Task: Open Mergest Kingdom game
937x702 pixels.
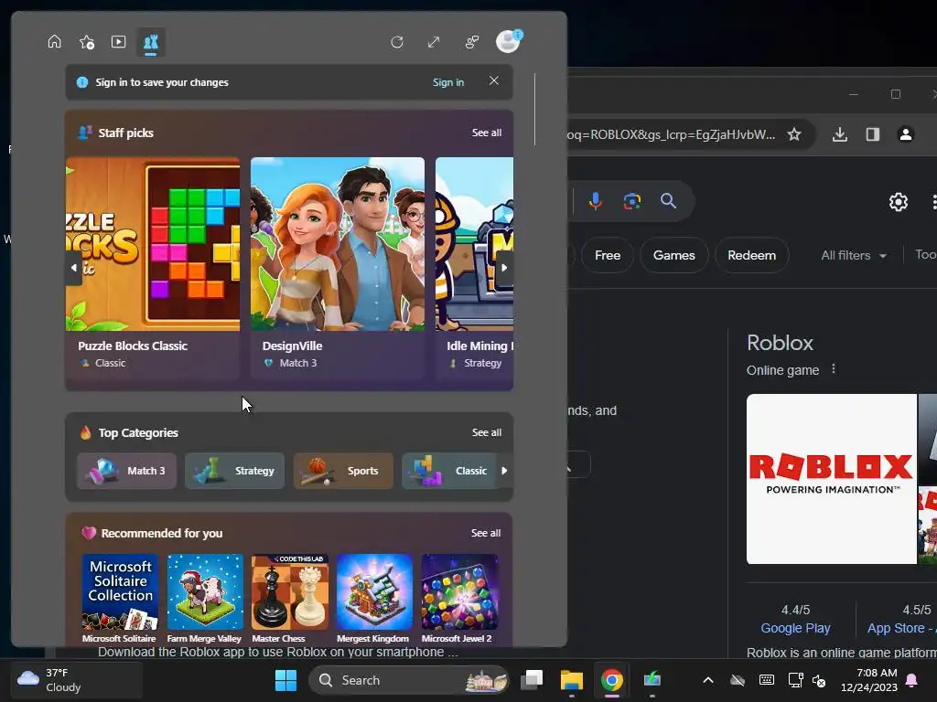Action: (374, 599)
